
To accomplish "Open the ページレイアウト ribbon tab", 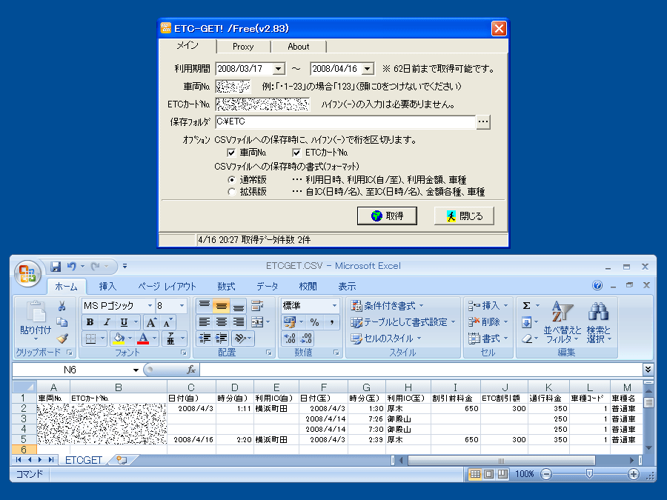I will pos(167,286).
